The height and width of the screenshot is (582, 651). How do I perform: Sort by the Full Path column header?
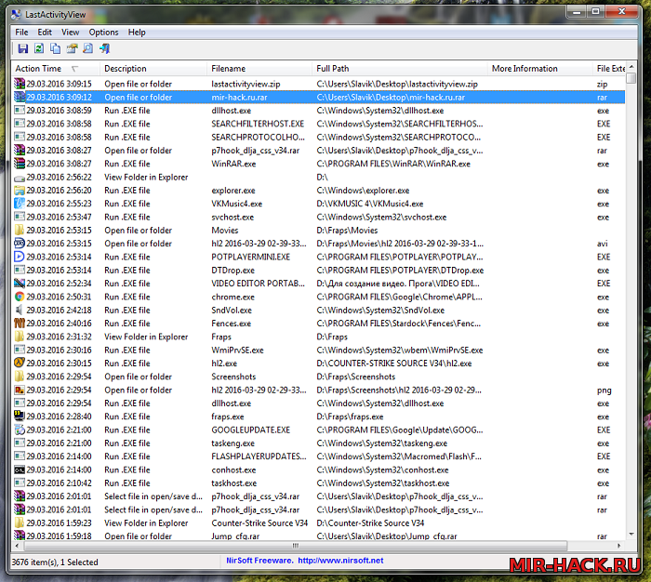pyautogui.click(x=333, y=69)
